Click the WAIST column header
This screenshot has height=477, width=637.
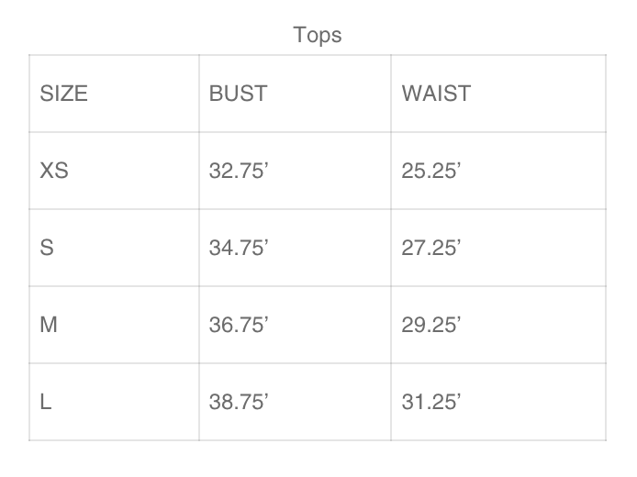click(x=435, y=94)
